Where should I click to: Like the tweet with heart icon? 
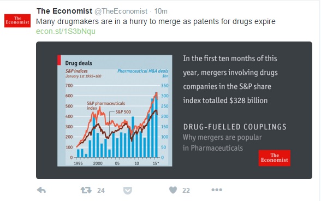point(173,190)
